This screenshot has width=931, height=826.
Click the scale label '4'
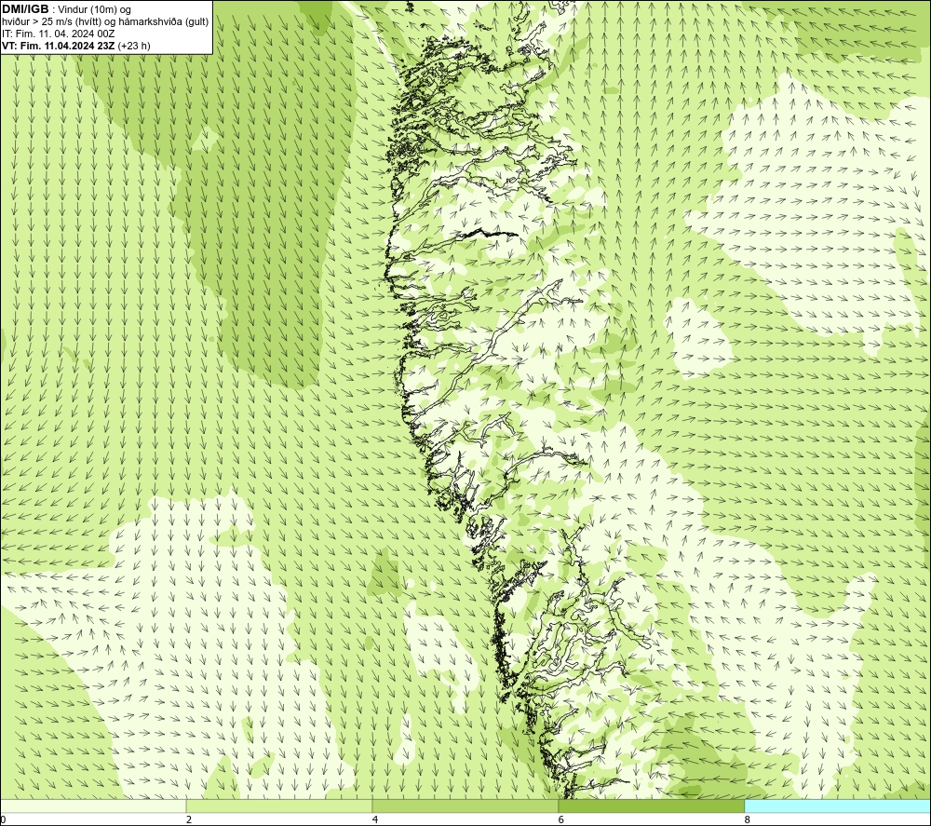point(375,820)
